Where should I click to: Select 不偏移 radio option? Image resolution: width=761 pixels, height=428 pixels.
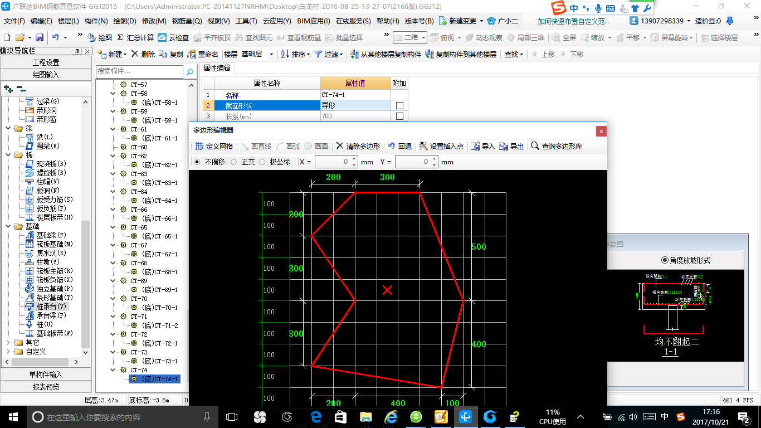point(197,162)
